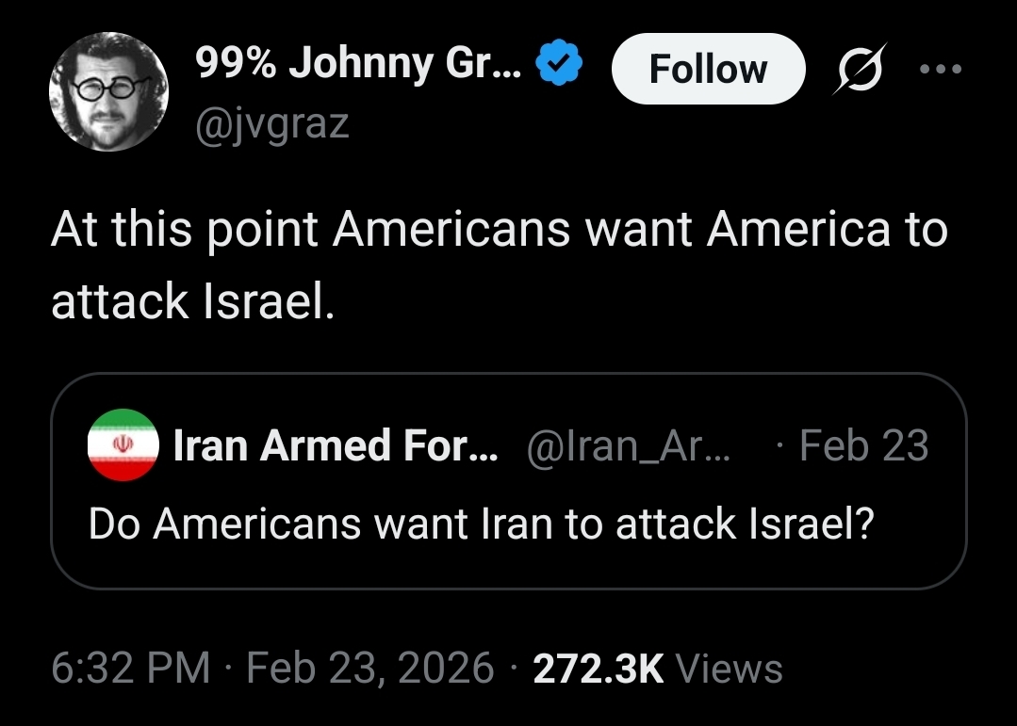
Task: Click the Feb 23, 2026 date
Action: (370, 669)
